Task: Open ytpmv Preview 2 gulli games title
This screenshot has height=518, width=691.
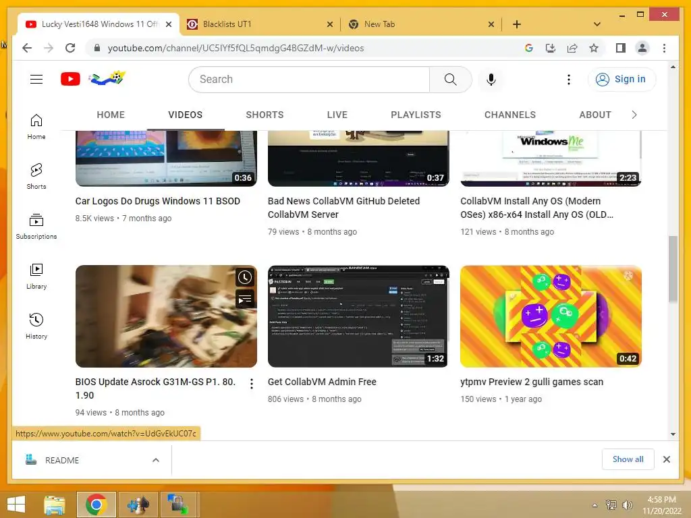Action: [x=532, y=382]
